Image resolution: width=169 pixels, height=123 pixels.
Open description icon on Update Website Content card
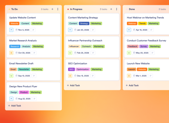coord(34,30)
